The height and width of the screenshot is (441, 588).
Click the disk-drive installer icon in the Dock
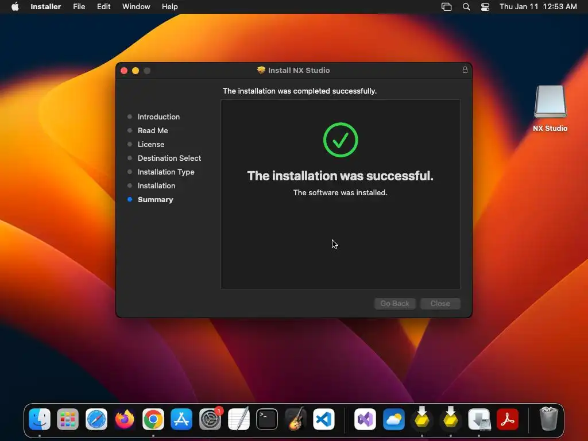point(479,419)
